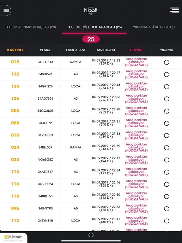Tap the pink 25 count badge
Screen dimensions: 182x243
pyautogui.click(x=91, y=39)
